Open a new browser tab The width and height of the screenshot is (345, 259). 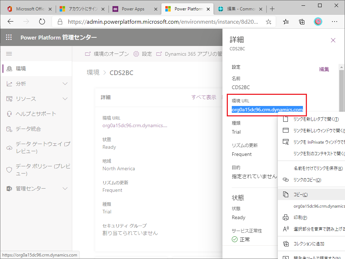coord(272,9)
